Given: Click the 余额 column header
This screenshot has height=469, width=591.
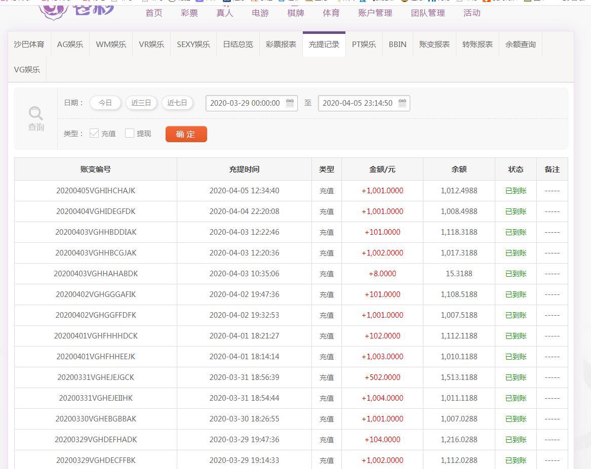Looking at the screenshot, I should coord(459,169).
